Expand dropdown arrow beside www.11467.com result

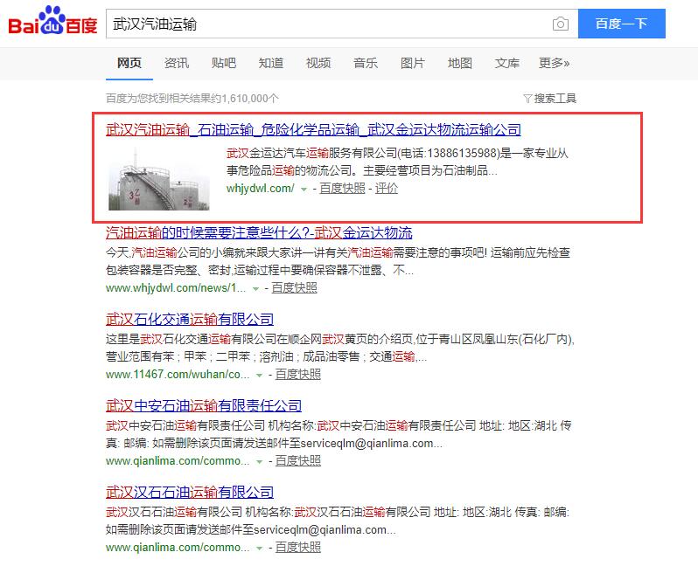click(259, 375)
